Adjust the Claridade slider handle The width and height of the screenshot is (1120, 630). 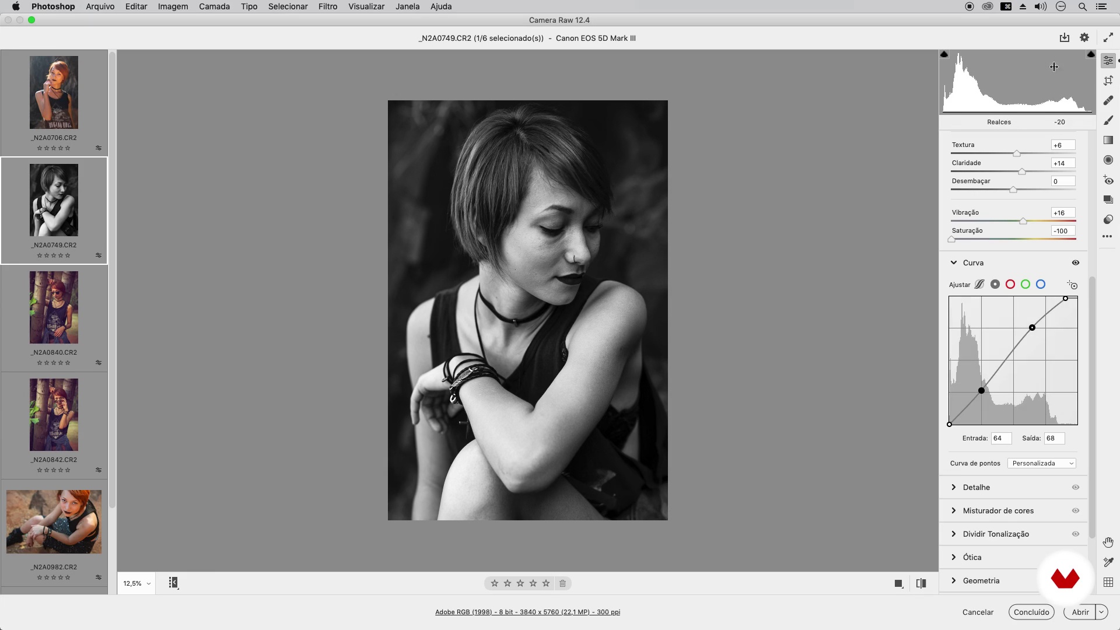[1022, 171]
